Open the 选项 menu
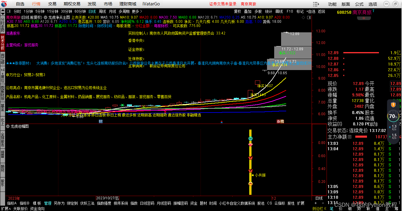402x211 pixels. pyautogui.click(x=373, y=4)
